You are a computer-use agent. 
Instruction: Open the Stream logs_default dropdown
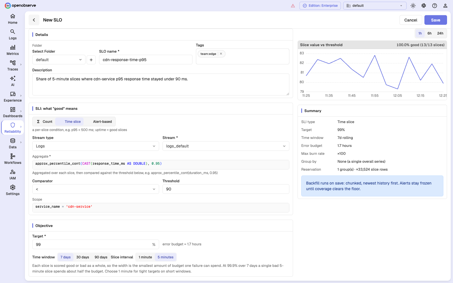pyautogui.click(x=226, y=146)
